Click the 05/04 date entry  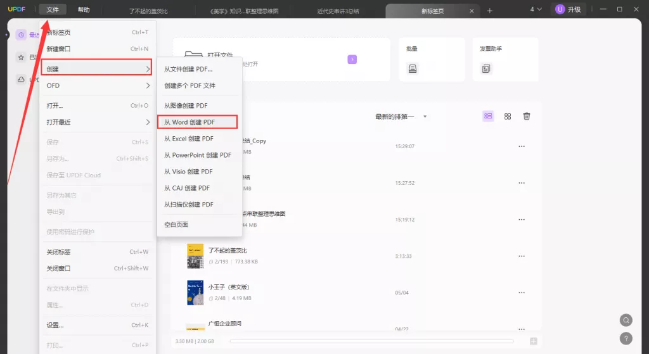401,293
